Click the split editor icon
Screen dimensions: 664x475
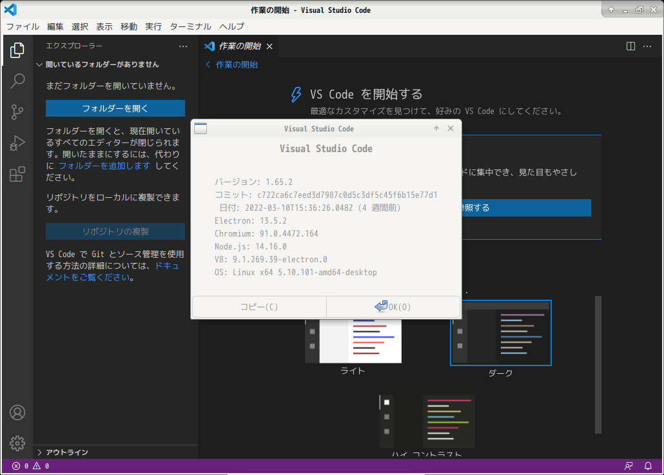point(630,46)
